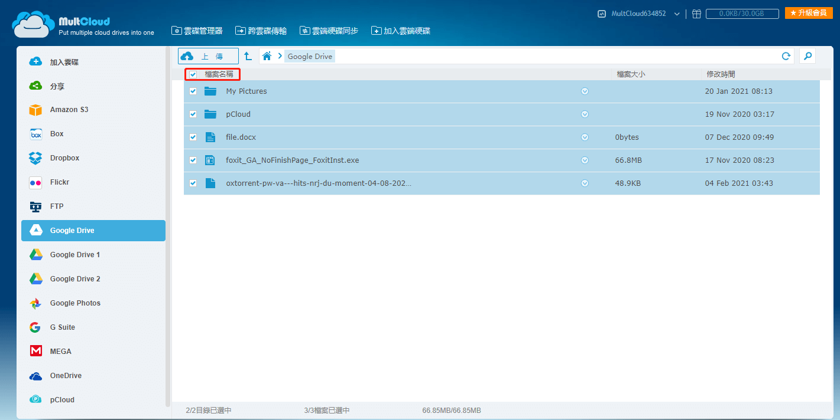Open search with the magnifier icon
The width and height of the screenshot is (840, 420).
(807, 56)
